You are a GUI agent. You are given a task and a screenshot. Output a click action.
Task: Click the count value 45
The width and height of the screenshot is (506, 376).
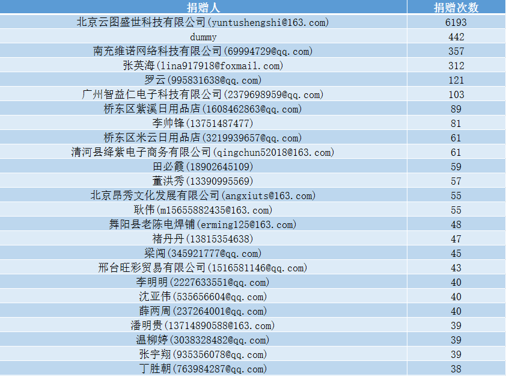coord(456,253)
